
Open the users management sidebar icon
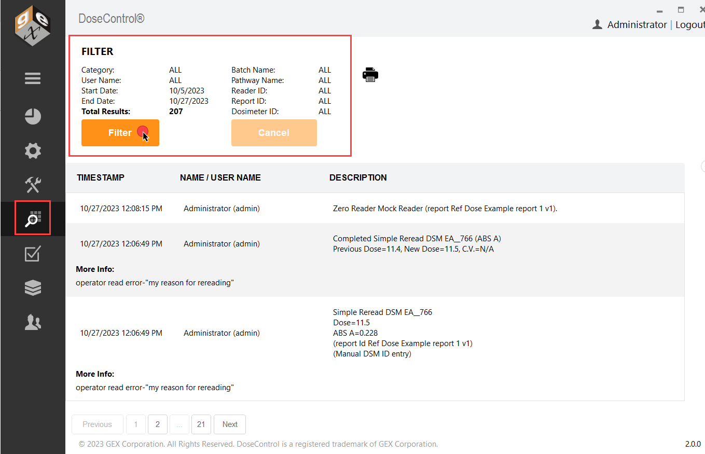pos(33,322)
